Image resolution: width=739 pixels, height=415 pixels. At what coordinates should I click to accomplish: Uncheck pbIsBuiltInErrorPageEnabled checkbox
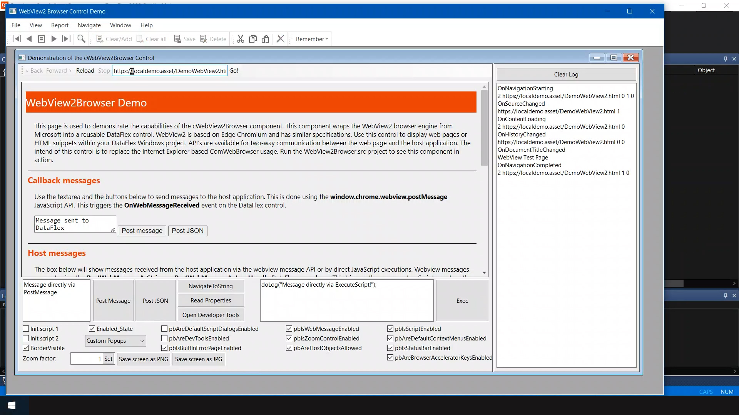pyautogui.click(x=164, y=348)
